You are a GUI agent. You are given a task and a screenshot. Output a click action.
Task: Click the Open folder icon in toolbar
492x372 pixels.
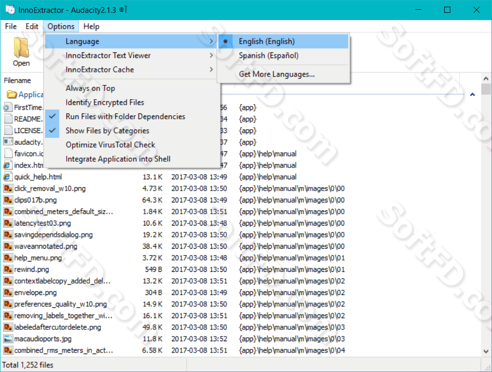[x=22, y=48]
